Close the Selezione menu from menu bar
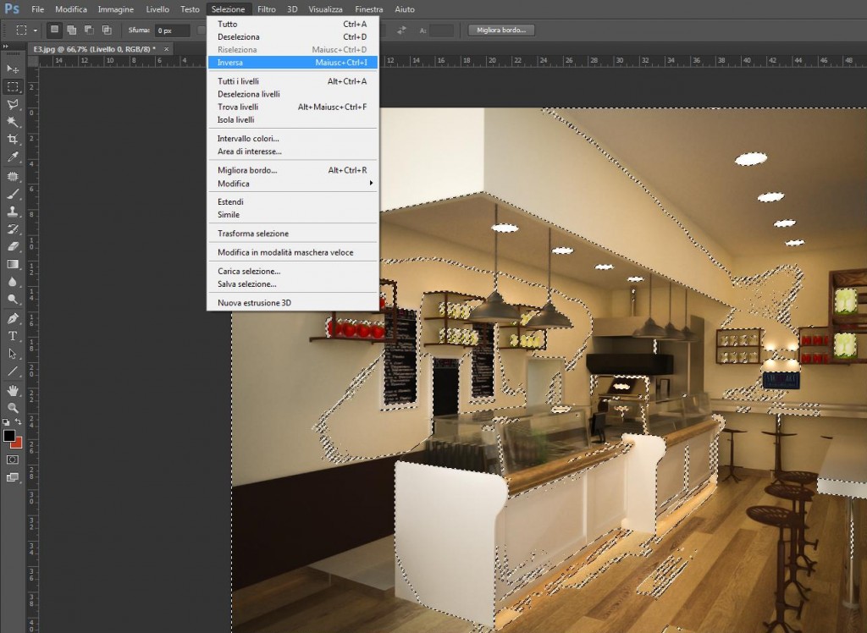Viewport: 867px width, 633px height. click(x=228, y=9)
